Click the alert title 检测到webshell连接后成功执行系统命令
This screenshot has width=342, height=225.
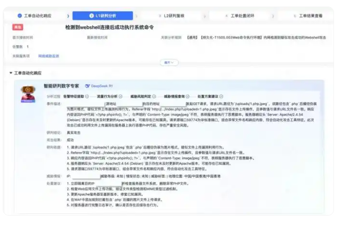110,27
